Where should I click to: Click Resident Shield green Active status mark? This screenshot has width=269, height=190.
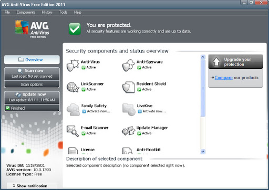(139, 89)
